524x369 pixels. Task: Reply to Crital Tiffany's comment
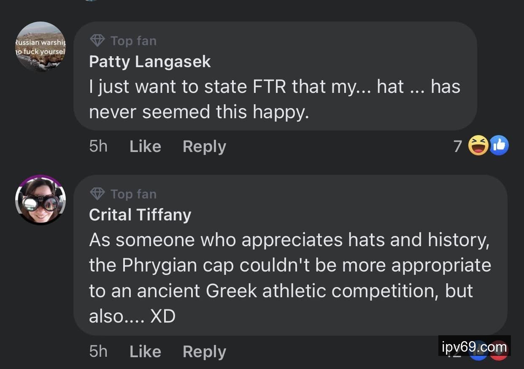(x=204, y=351)
